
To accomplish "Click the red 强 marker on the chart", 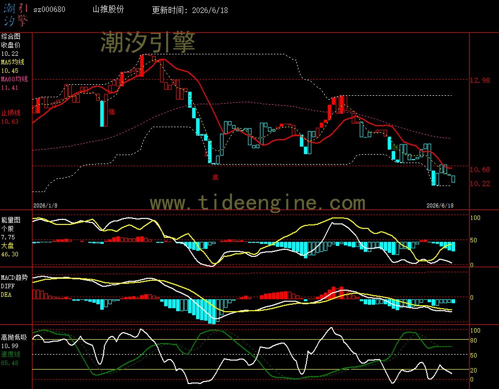I will [x=112, y=112].
